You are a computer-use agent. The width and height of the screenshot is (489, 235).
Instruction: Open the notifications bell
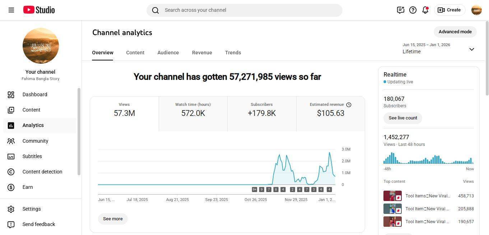pyautogui.click(x=425, y=10)
